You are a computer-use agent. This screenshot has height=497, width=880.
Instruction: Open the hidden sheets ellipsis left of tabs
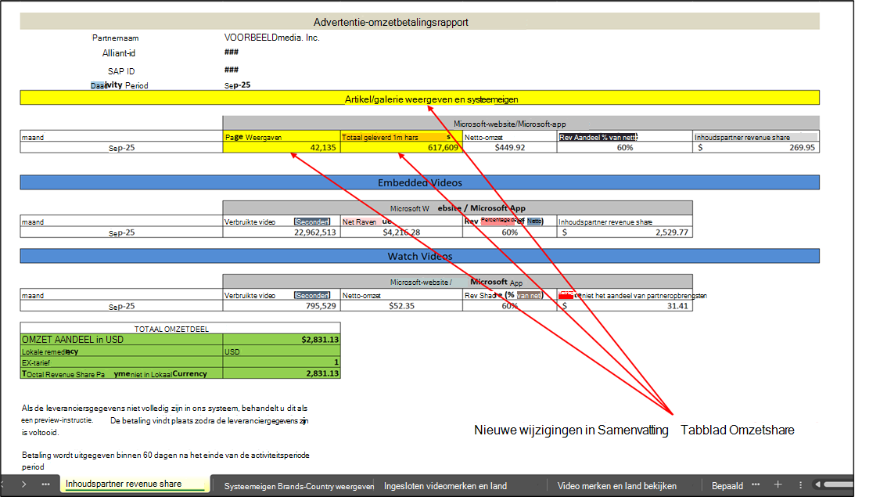point(45,484)
